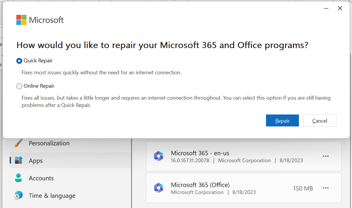Click the Accounts person icon
The width and height of the screenshot is (352, 208).
[18, 178]
